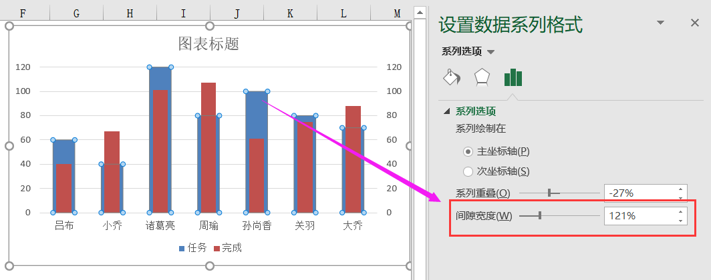Close the 设置数据系列格式 pane
The width and height of the screenshot is (711, 280).
coord(695,23)
